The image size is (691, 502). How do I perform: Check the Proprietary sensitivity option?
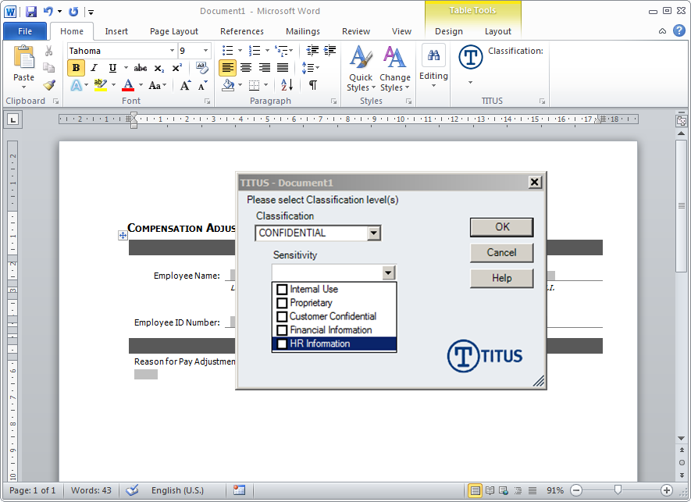pyautogui.click(x=282, y=303)
